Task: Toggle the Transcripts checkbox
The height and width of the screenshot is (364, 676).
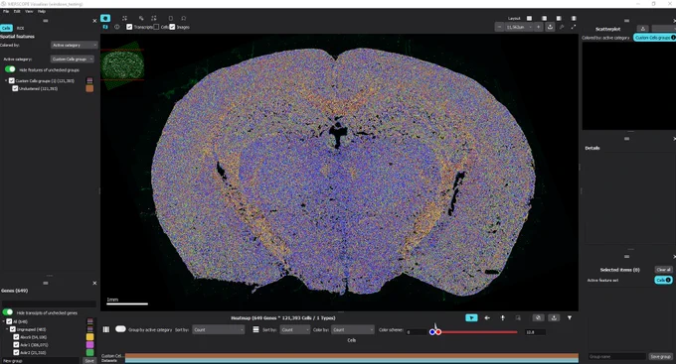Action: pyautogui.click(x=129, y=27)
